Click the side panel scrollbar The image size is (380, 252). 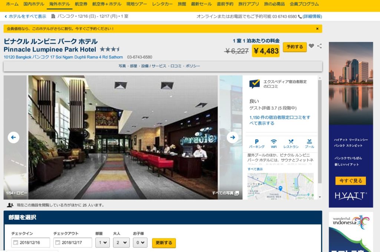[x=320, y=132]
